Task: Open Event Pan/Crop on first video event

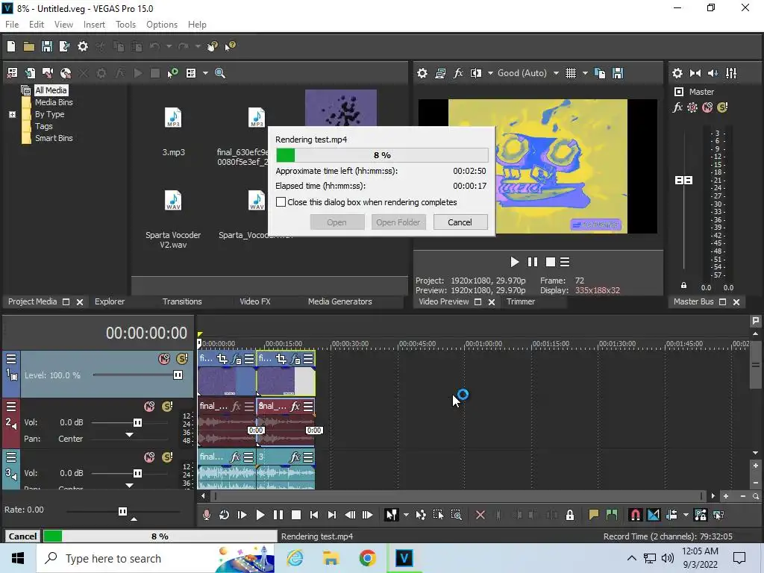Action: click(222, 359)
